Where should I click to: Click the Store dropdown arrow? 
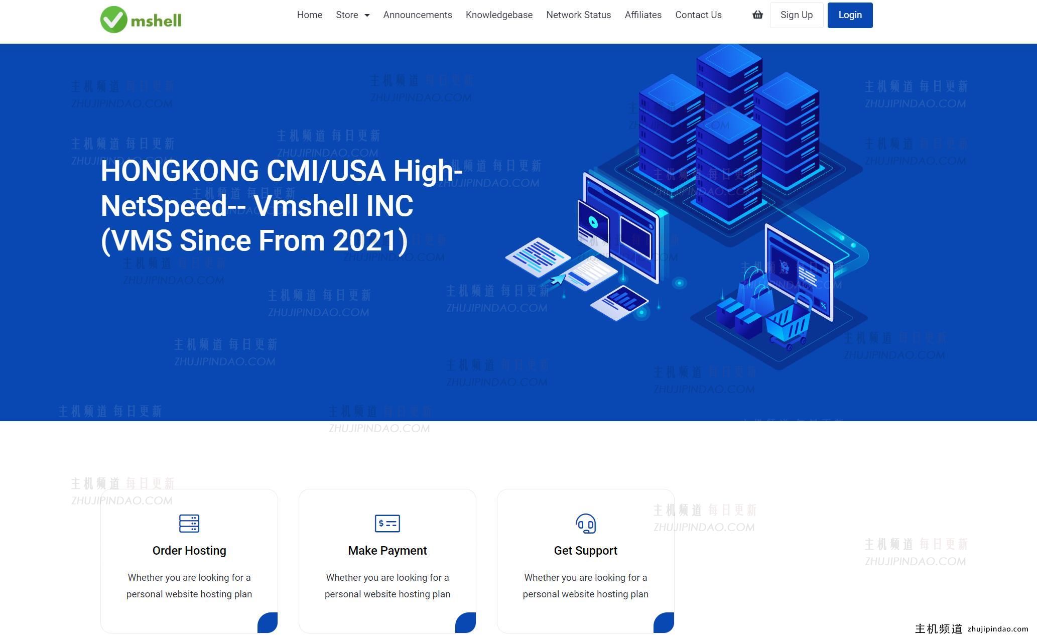click(x=366, y=15)
